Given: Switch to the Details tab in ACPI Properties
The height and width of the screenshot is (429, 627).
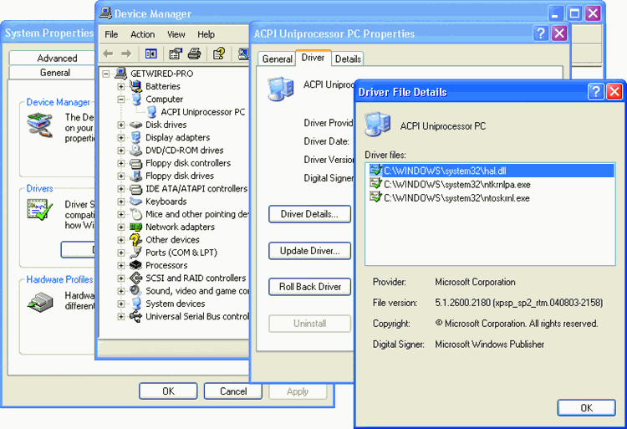Looking at the screenshot, I should (x=348, y=59).
